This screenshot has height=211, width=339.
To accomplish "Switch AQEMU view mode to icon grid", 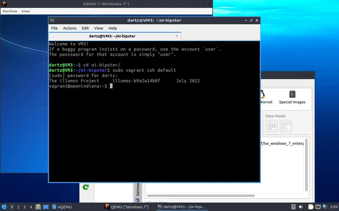I will [x=272, y=126].
